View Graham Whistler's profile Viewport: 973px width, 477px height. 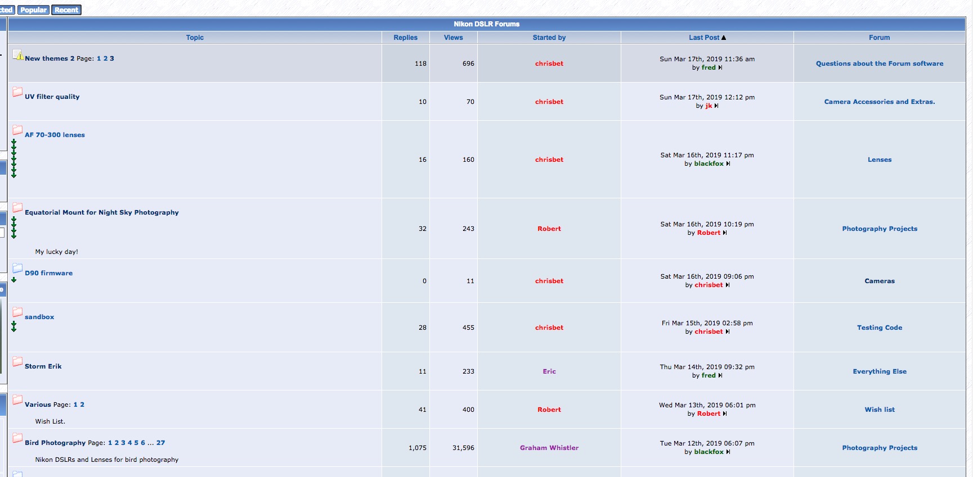[x=549, y=448]
